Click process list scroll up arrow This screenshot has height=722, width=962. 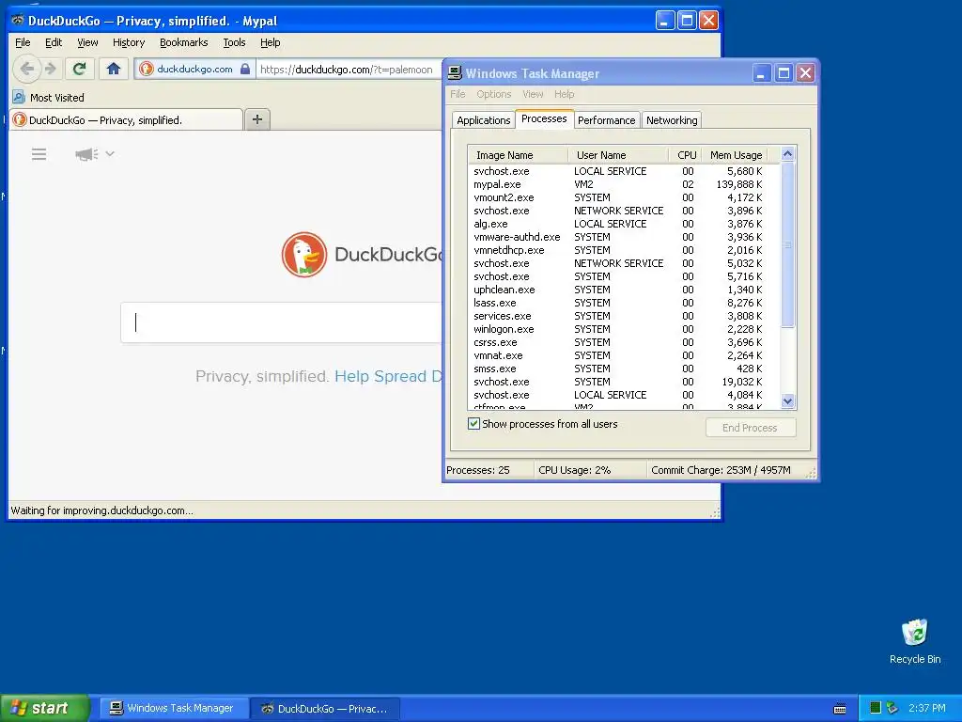click(x=788, y=154)
